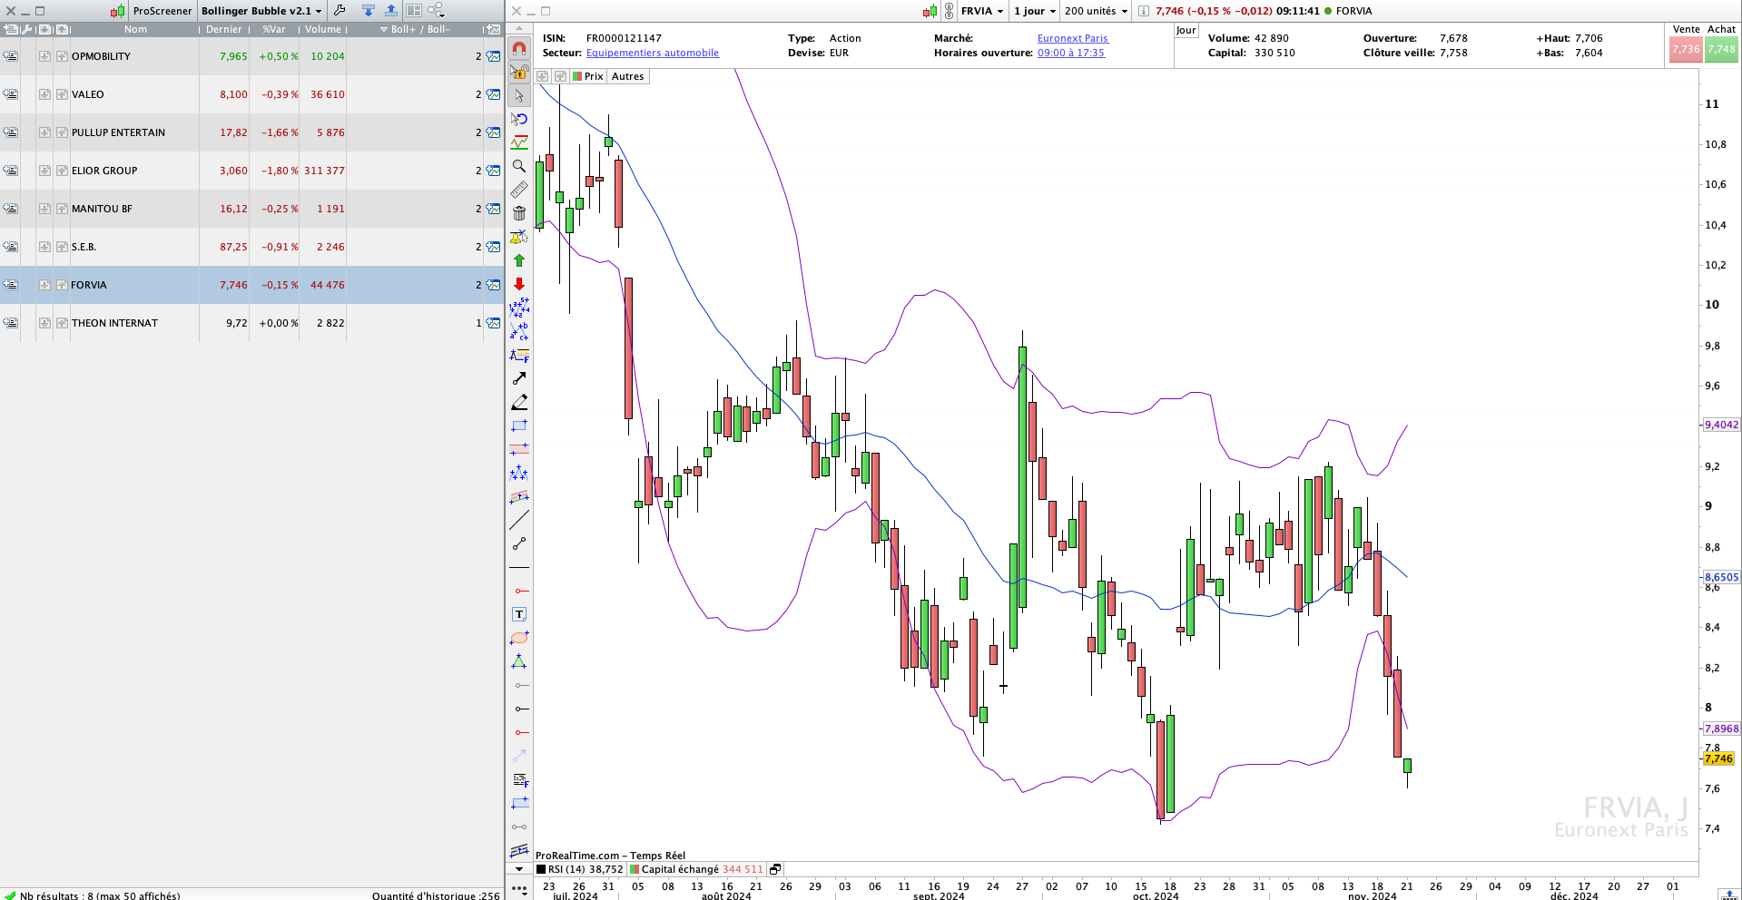Expand the 1 jour timeframe dropdown
The image size is (1742, 900).
(x=1035, y=11)
